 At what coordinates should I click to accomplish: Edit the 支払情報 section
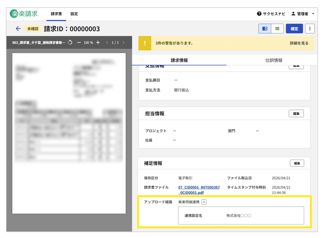click(x=296, y=66)
